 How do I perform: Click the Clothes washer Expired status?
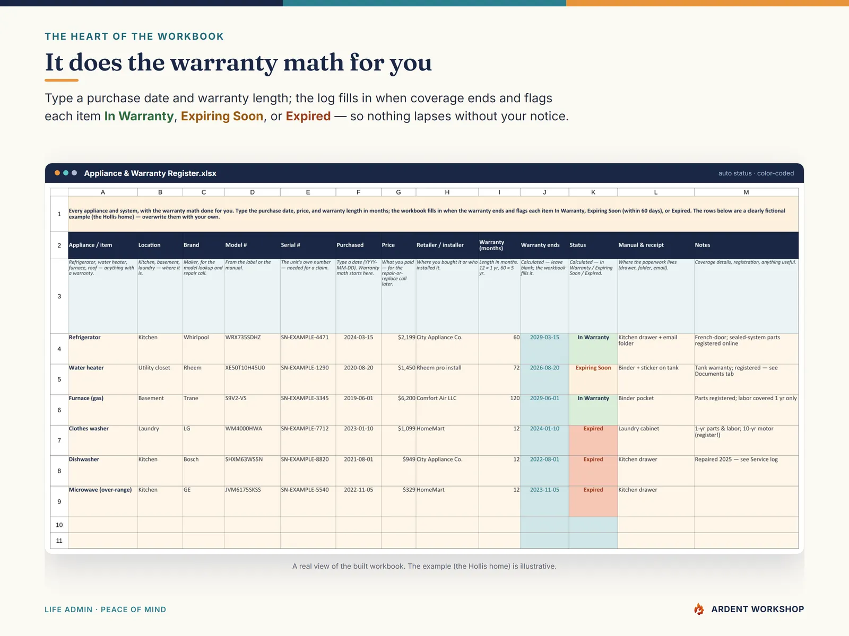(x=593, y=440)
